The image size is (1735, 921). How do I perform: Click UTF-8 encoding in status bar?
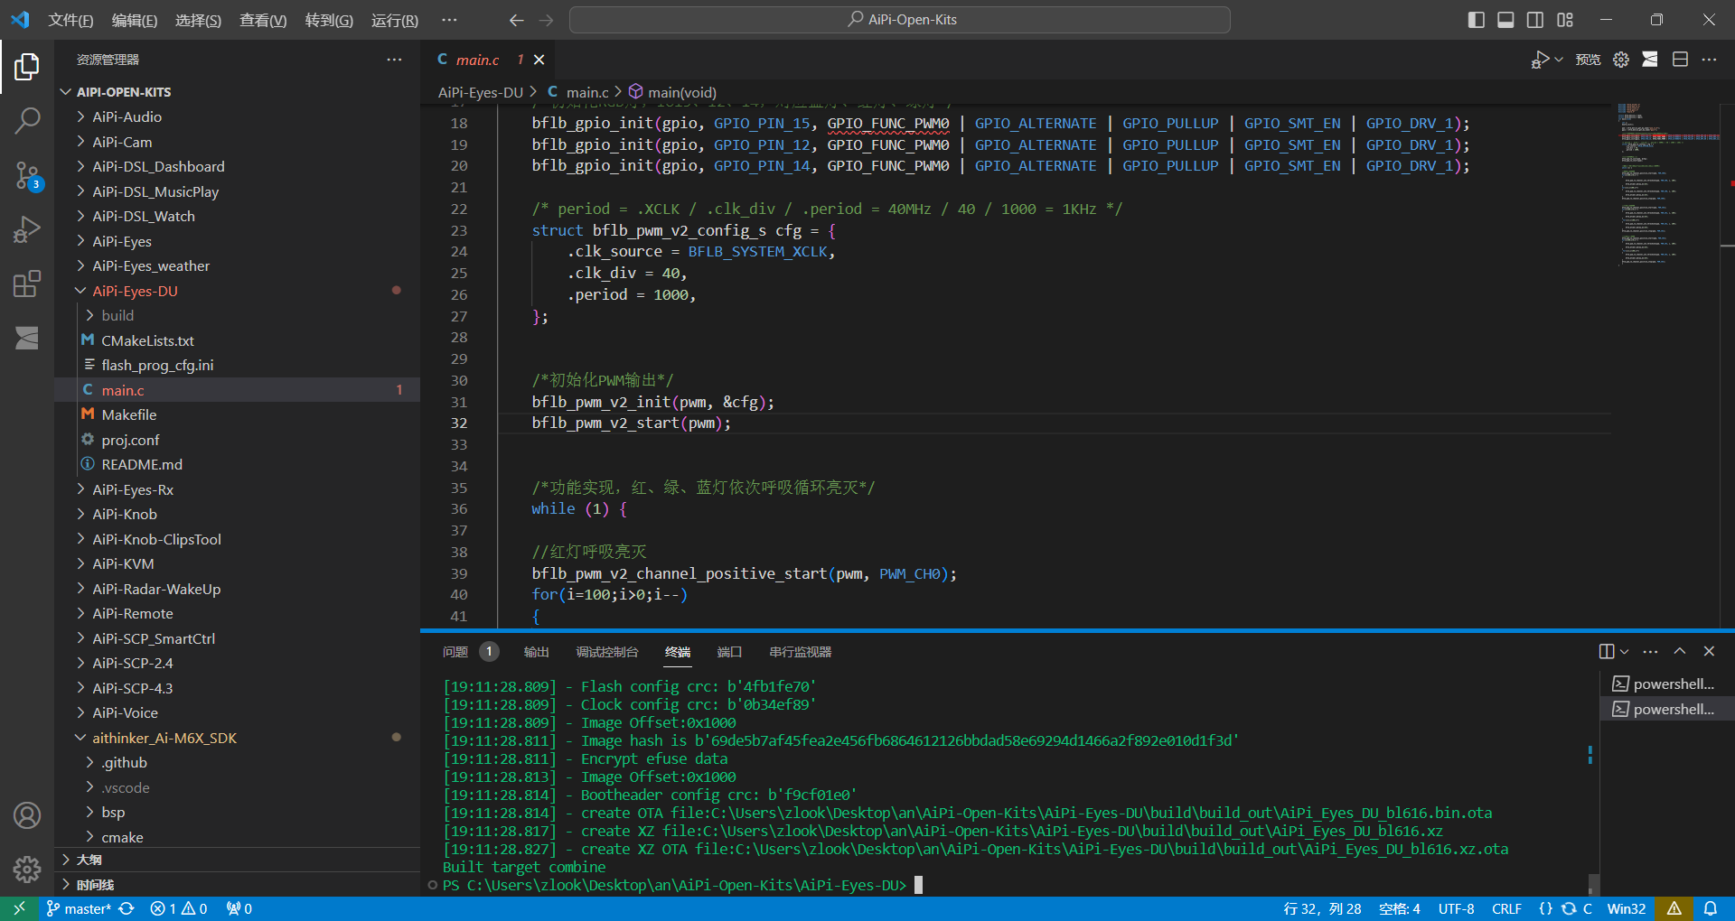click(x=1456, y=908)
